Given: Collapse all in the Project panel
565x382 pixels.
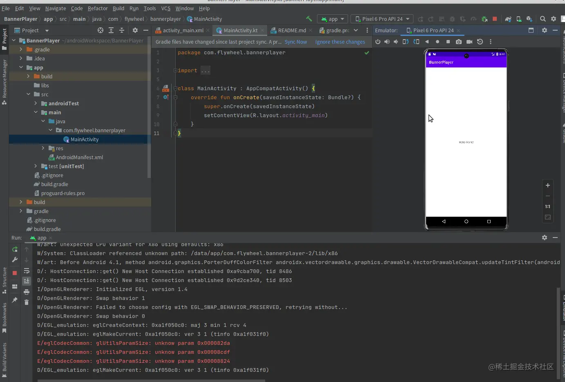Looking at the screenshot, I should pyautogui.click(x=122, y=30).
